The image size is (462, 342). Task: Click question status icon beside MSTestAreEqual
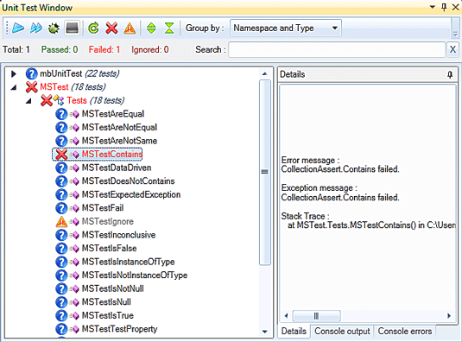61,114
